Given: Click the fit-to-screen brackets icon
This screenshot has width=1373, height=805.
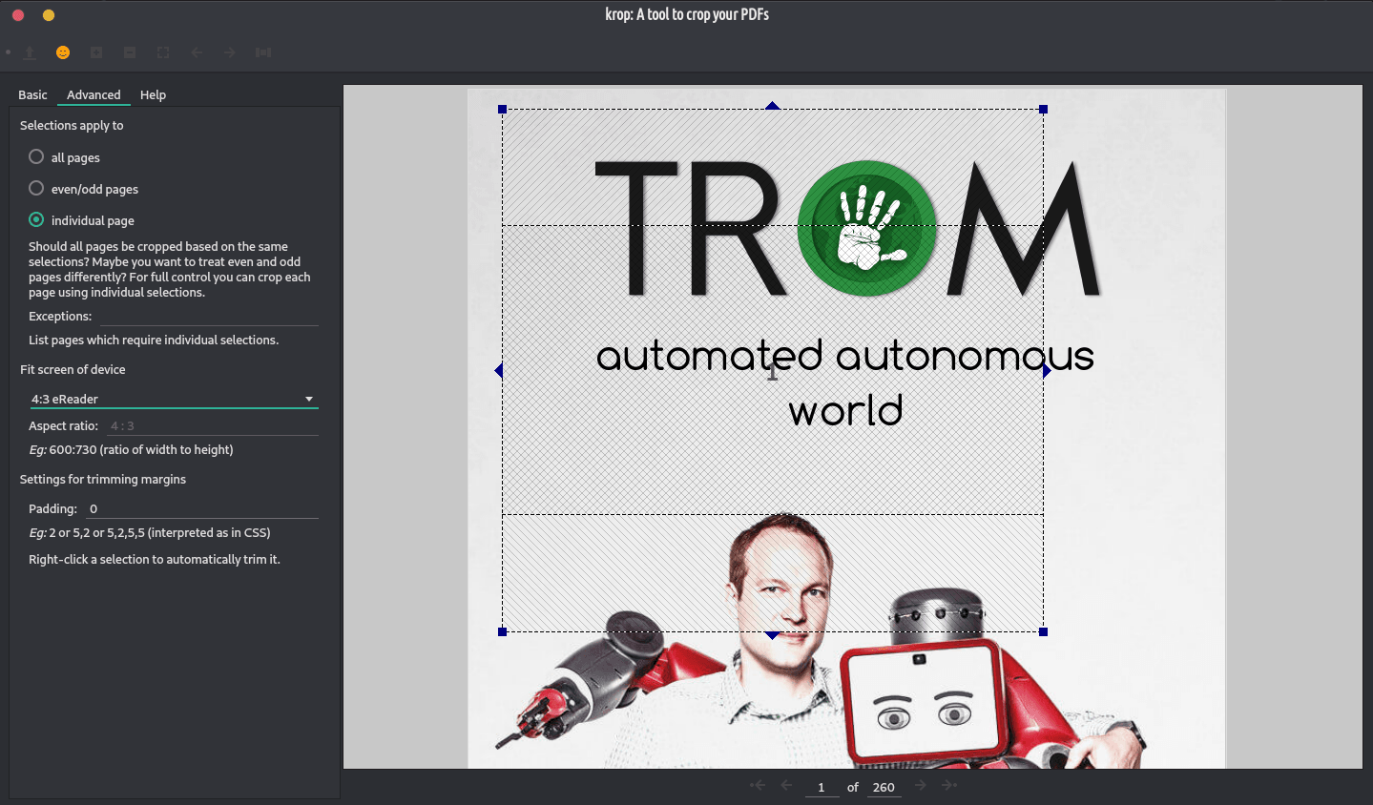Looking at the screenshot, I should 163,52.
